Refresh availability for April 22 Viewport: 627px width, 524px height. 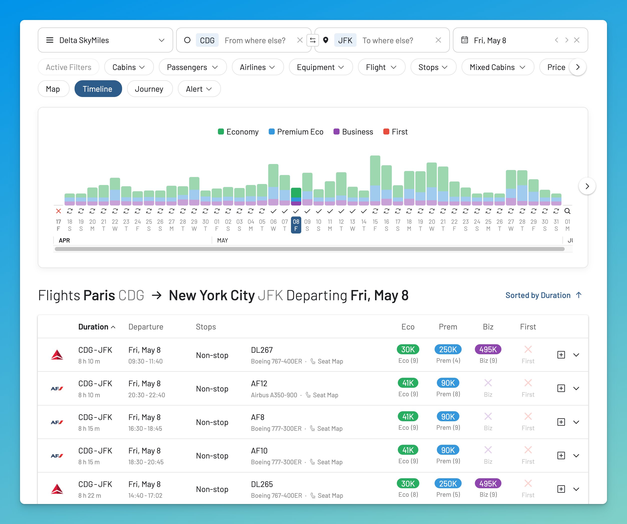[115, 211]
